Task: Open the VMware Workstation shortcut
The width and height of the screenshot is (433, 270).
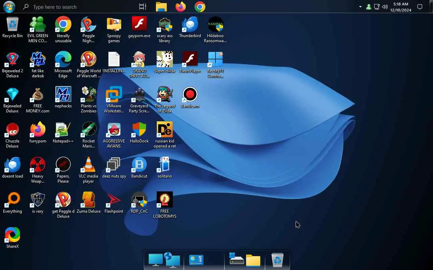Action: (114, 100)
